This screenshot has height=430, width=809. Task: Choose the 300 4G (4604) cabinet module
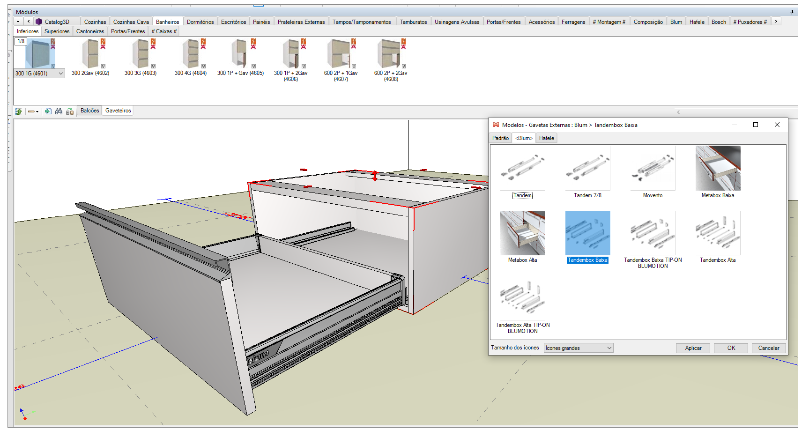click(190, 54)
